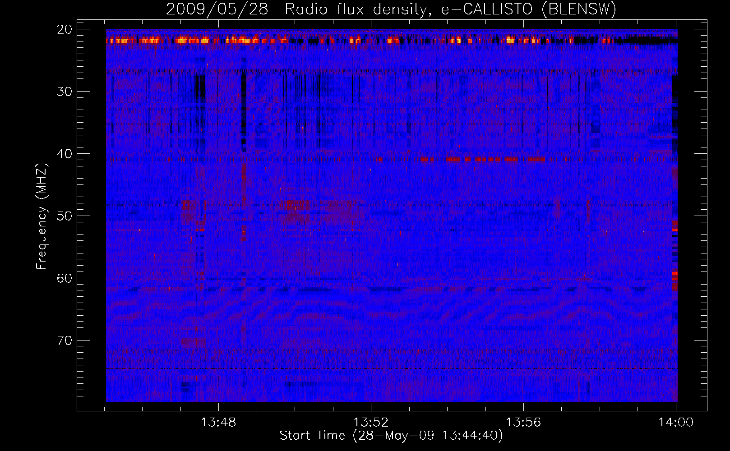Click the time tick label "13:52"

(x=371, y=422)
